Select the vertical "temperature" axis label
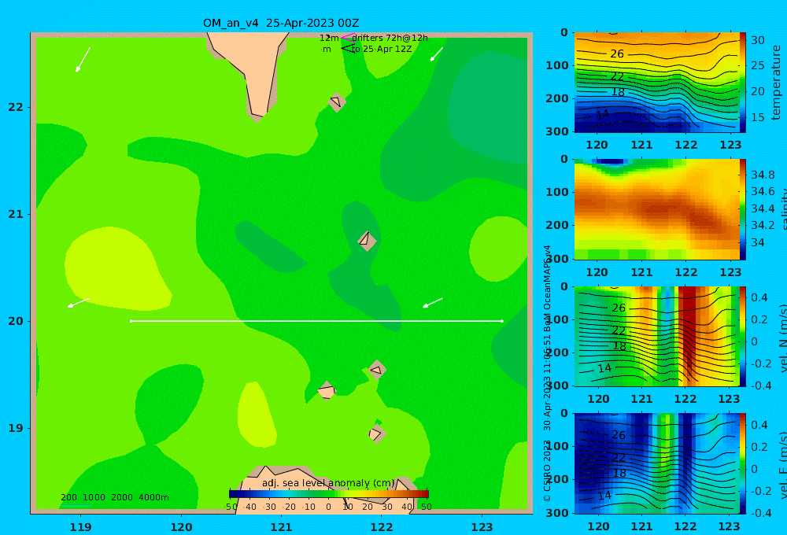Image resolution: width=787 pixels, height=535 pixels. coord(777,83)
